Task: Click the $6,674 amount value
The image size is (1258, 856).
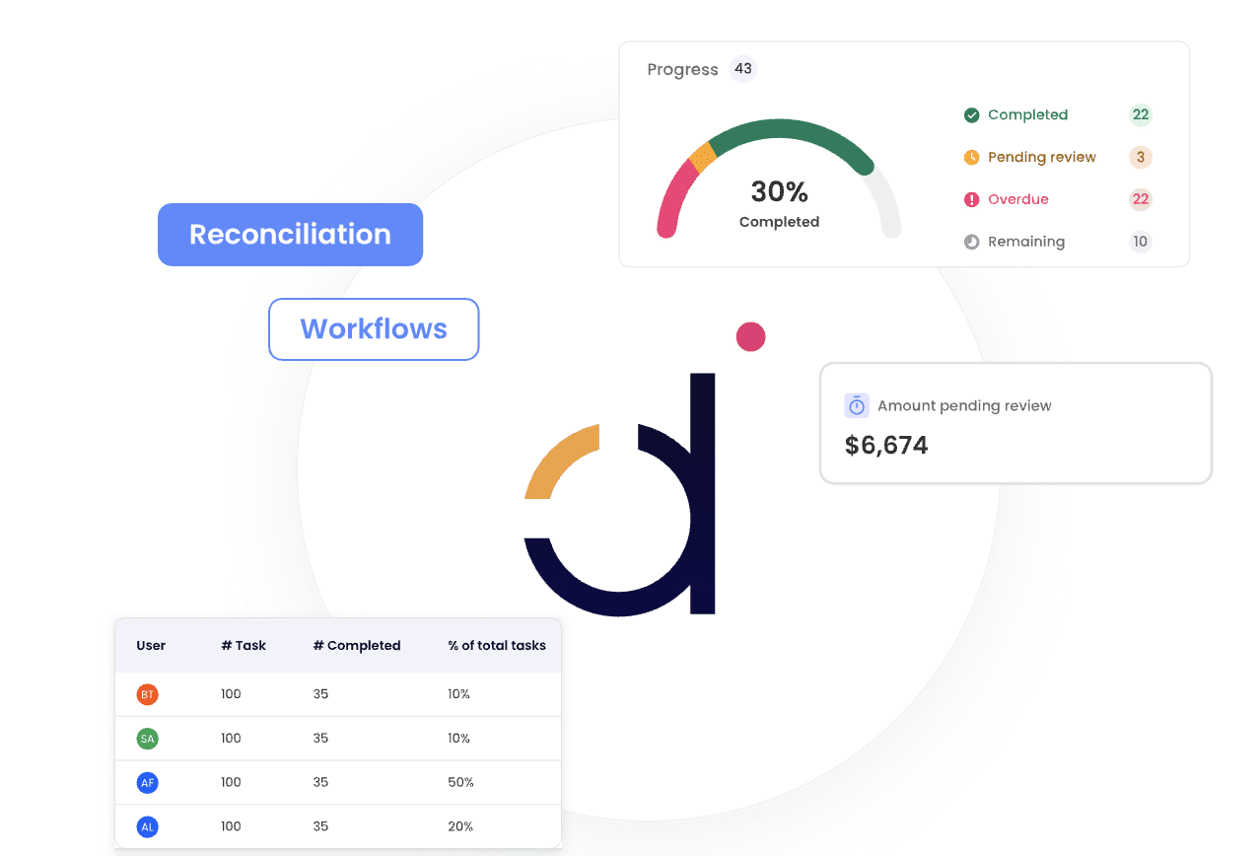Action: (886, 446)
